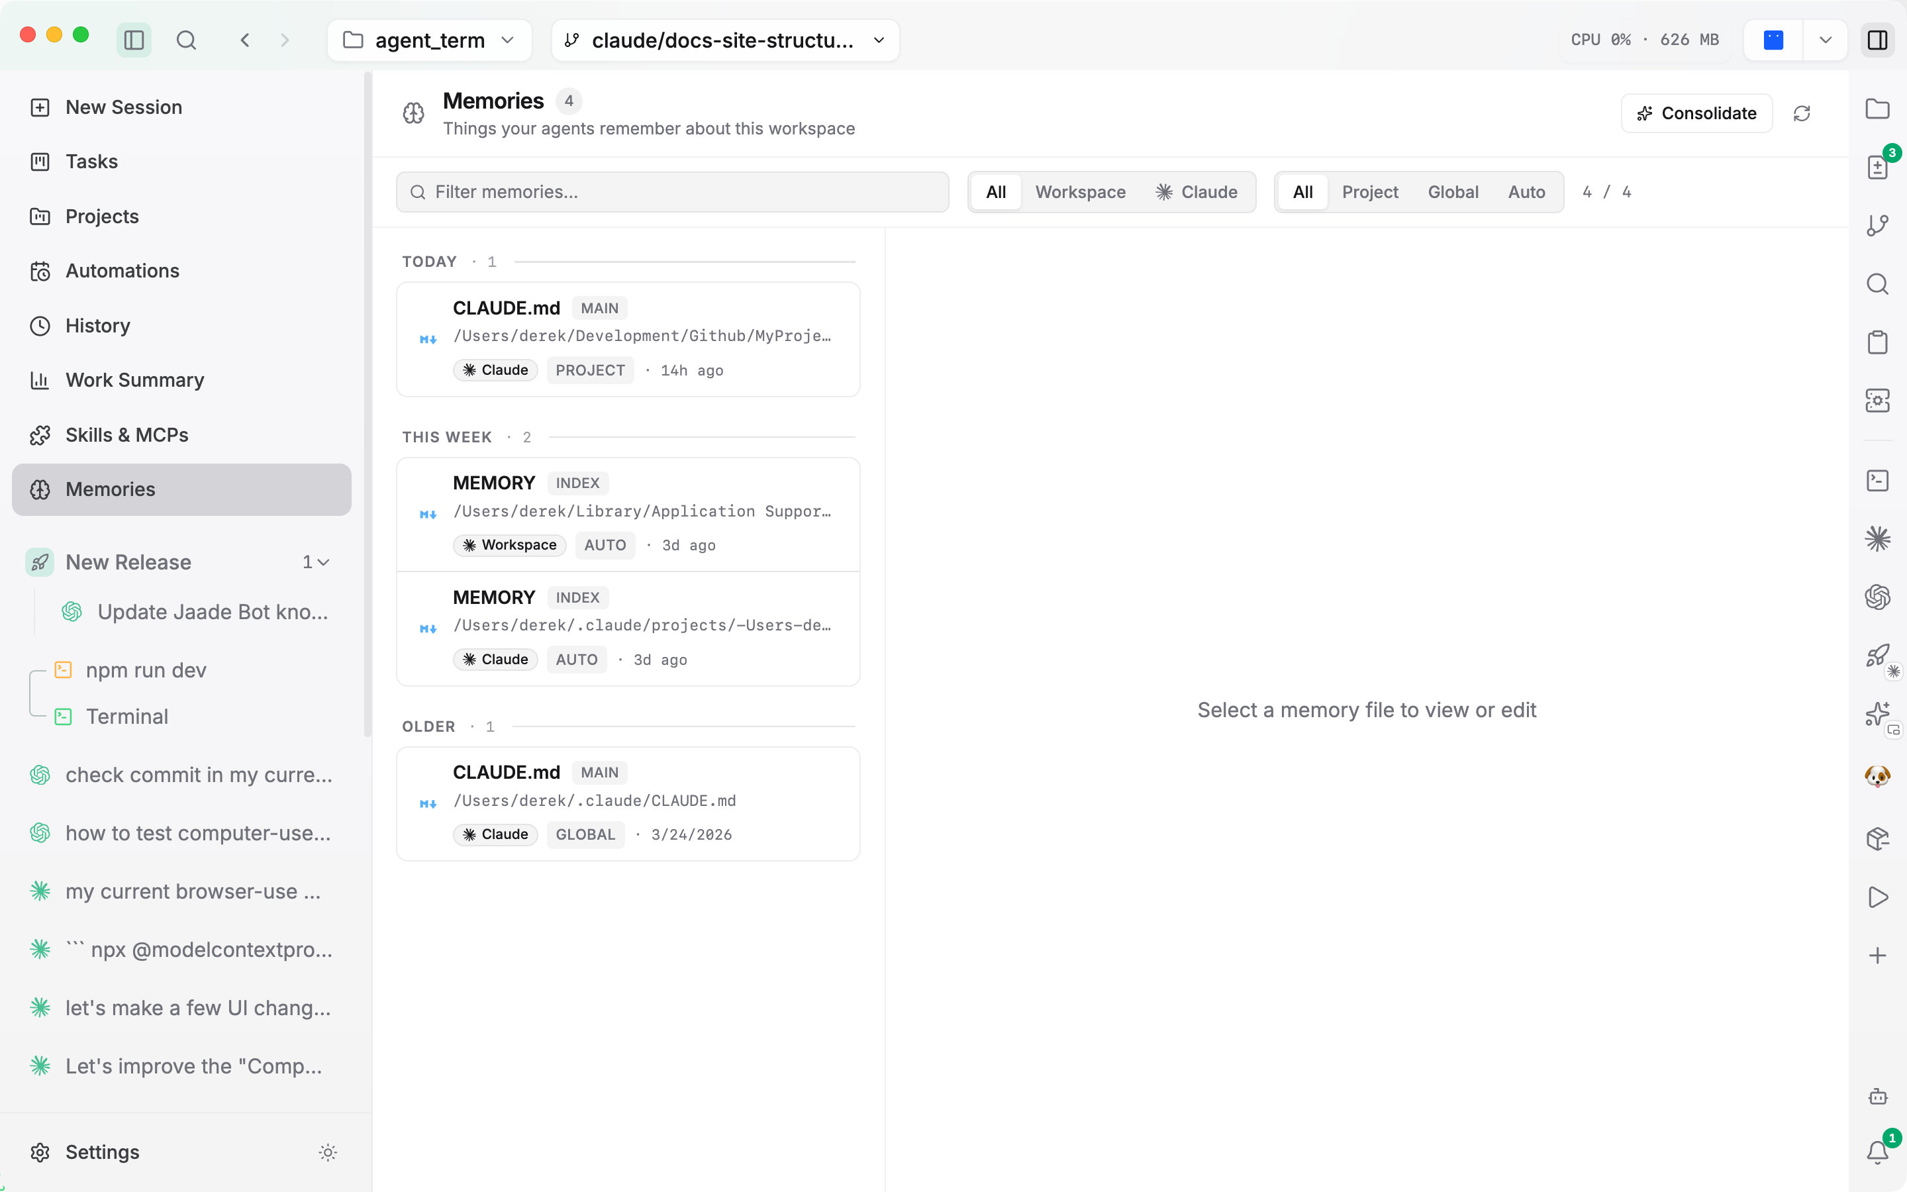Open the git branch icon in right rail

(x=1877, y=225)
